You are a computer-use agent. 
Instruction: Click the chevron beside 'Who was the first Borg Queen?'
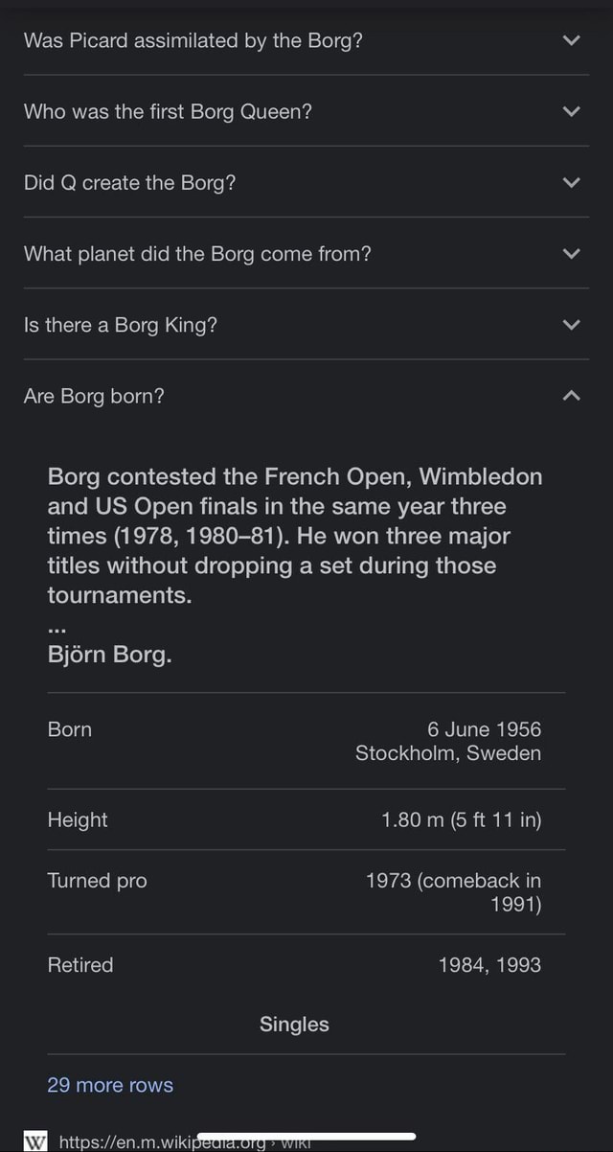[x=572, y=111]
